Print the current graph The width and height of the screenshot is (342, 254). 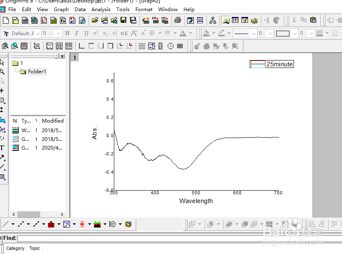[178, 21]
